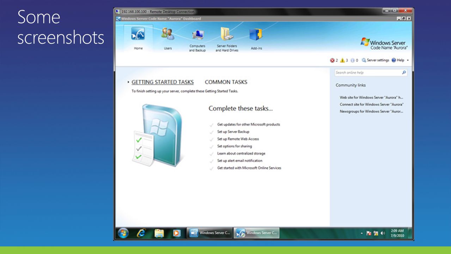The height and width of the screenshot is (254, 451).
Task: View critical alerts red X icon
Action: click(332, 60)
